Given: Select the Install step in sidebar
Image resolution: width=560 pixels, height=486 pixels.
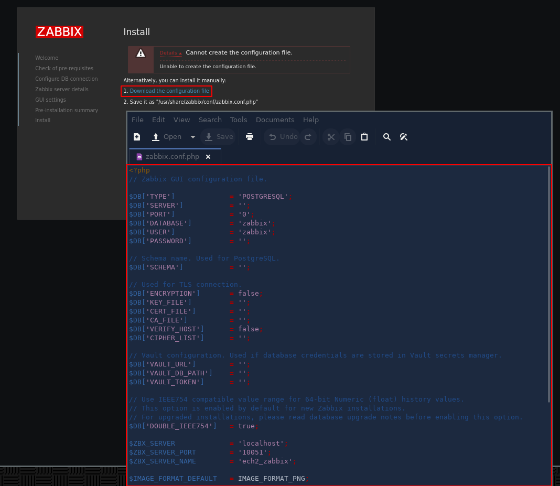Looking at the screenshot, I should 43,121.
